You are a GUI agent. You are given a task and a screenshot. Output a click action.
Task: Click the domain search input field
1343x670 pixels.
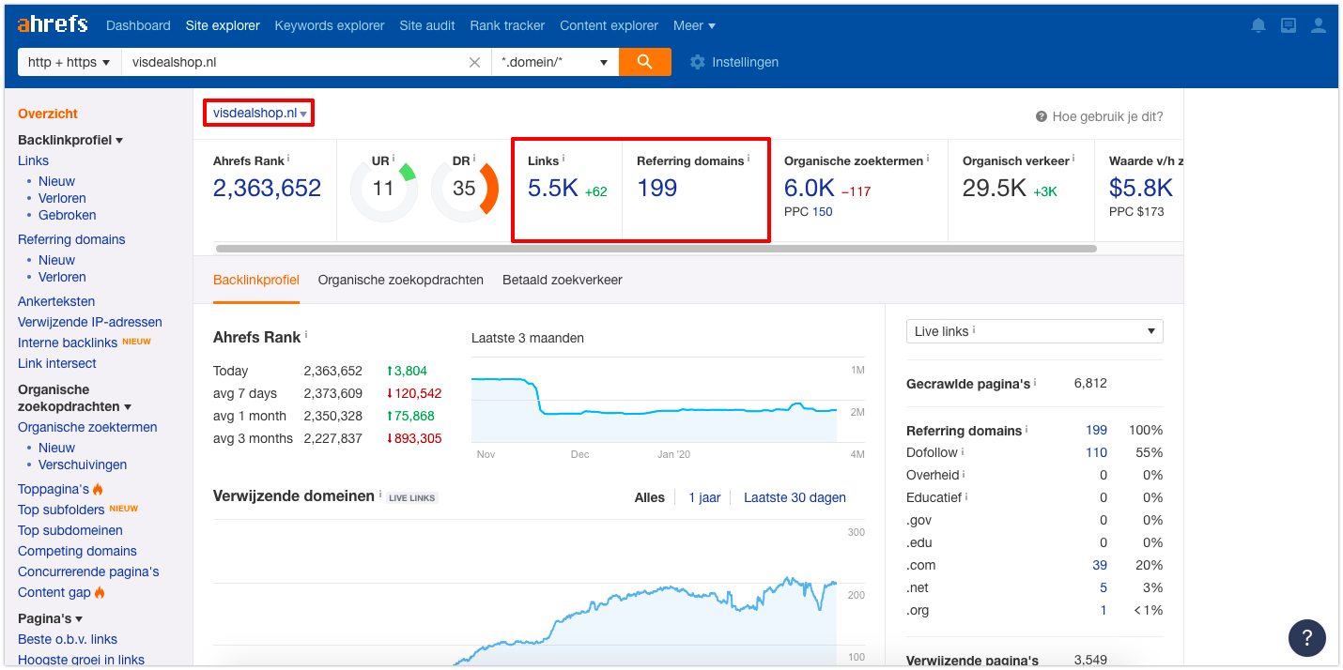pyautogui.click(x=291, y=62)
